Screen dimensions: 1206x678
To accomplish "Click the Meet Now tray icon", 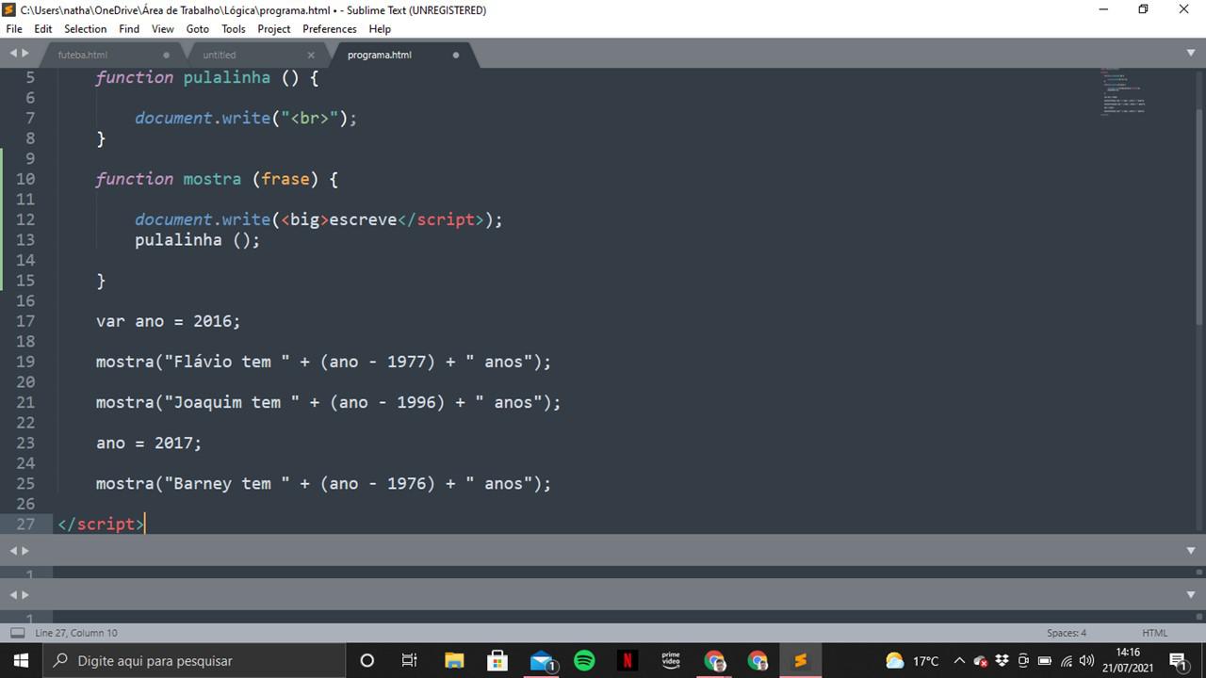I will pos(1022,661).
